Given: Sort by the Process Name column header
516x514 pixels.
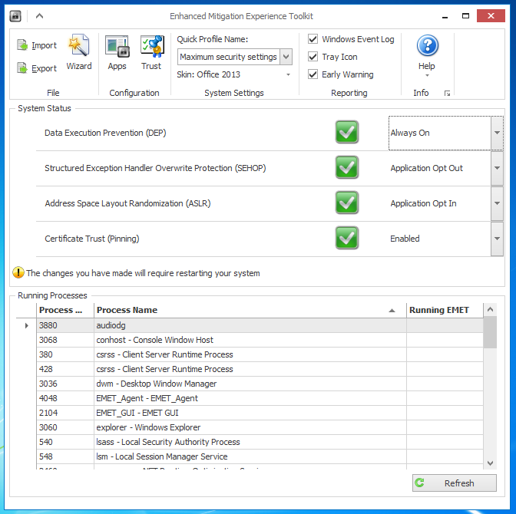Looking at the screenshot, I should [250, 310].
